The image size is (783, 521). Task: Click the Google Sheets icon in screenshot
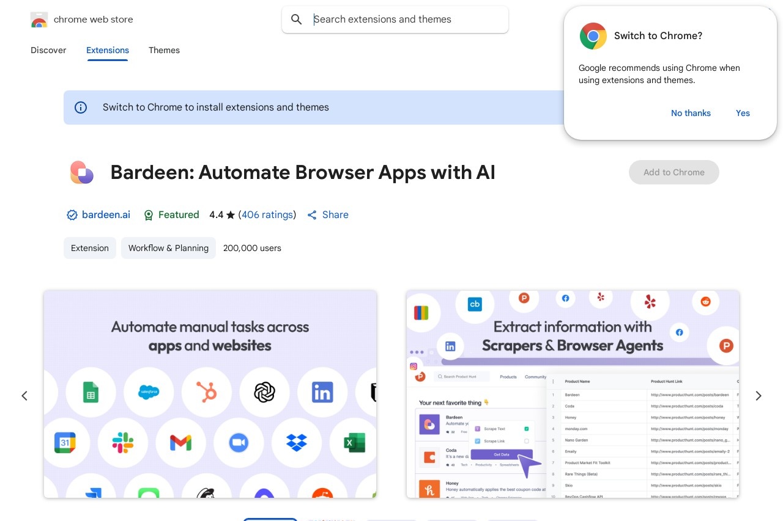(91, 392)
